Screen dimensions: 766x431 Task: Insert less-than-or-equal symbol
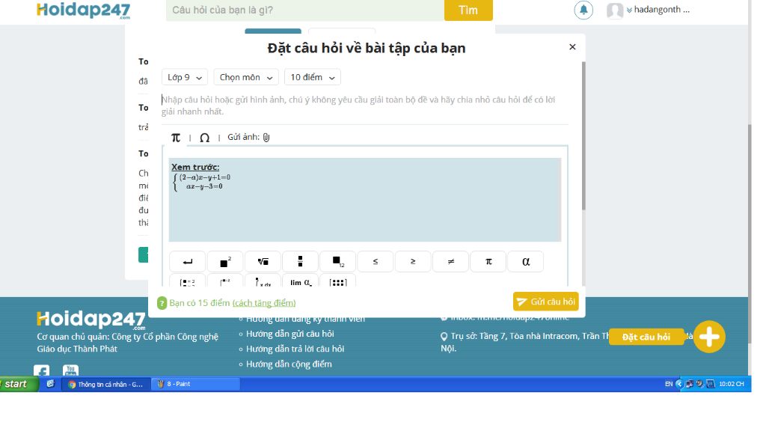(376, 261)
